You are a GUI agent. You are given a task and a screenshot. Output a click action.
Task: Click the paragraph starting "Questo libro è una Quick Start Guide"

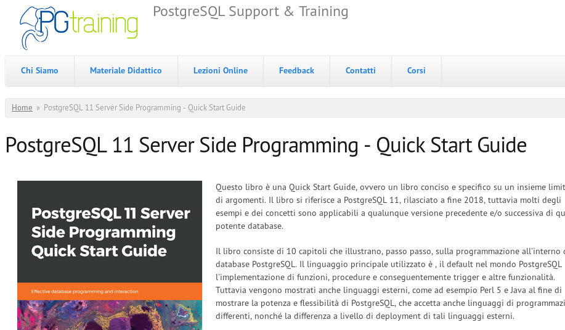pyautogui.click(x=390, y=207)
